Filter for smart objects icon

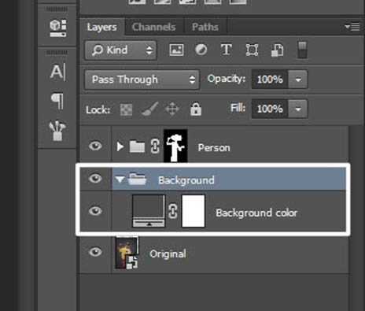tap(277, 50)
